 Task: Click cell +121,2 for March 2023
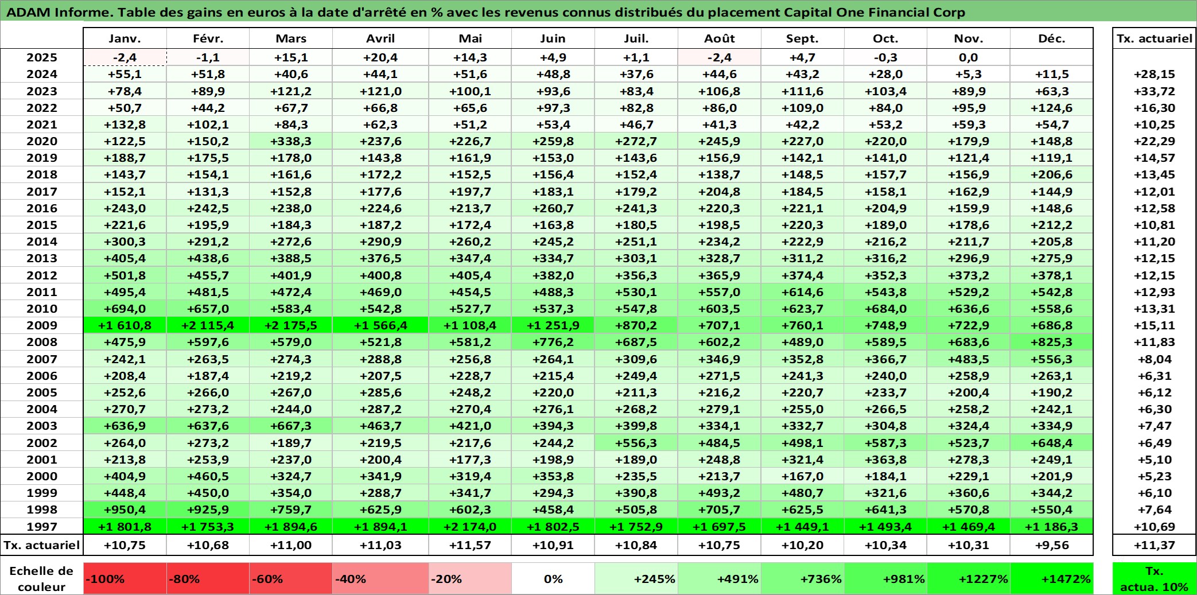[291, 91]
